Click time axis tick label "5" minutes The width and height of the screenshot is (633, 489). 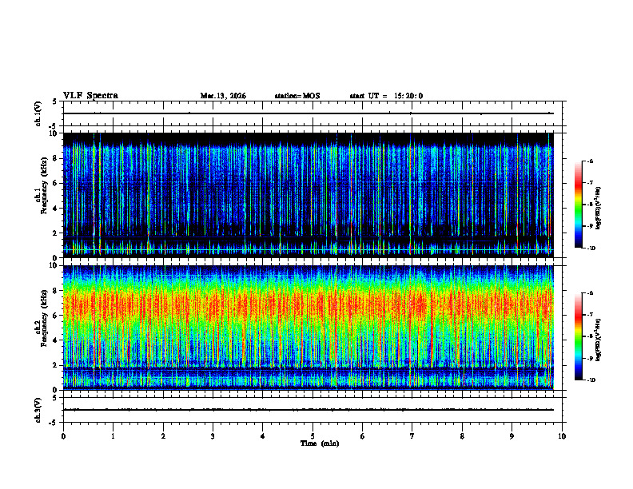(313, 436)
